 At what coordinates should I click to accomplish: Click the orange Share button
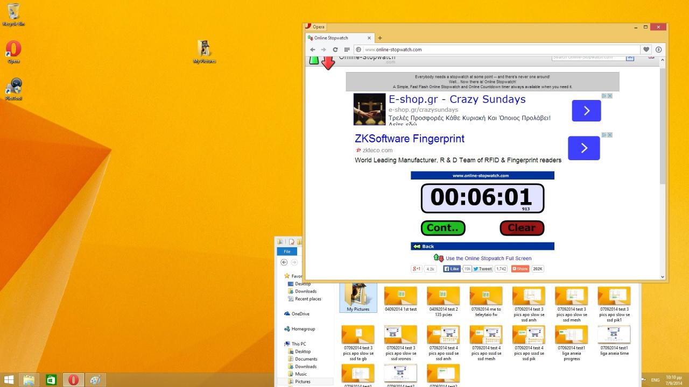(x=520, y=269)
